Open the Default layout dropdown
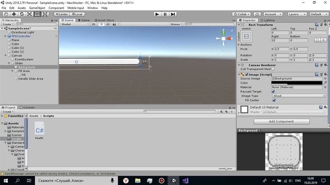This screenshot has height=185, width=330. point(319,14)
